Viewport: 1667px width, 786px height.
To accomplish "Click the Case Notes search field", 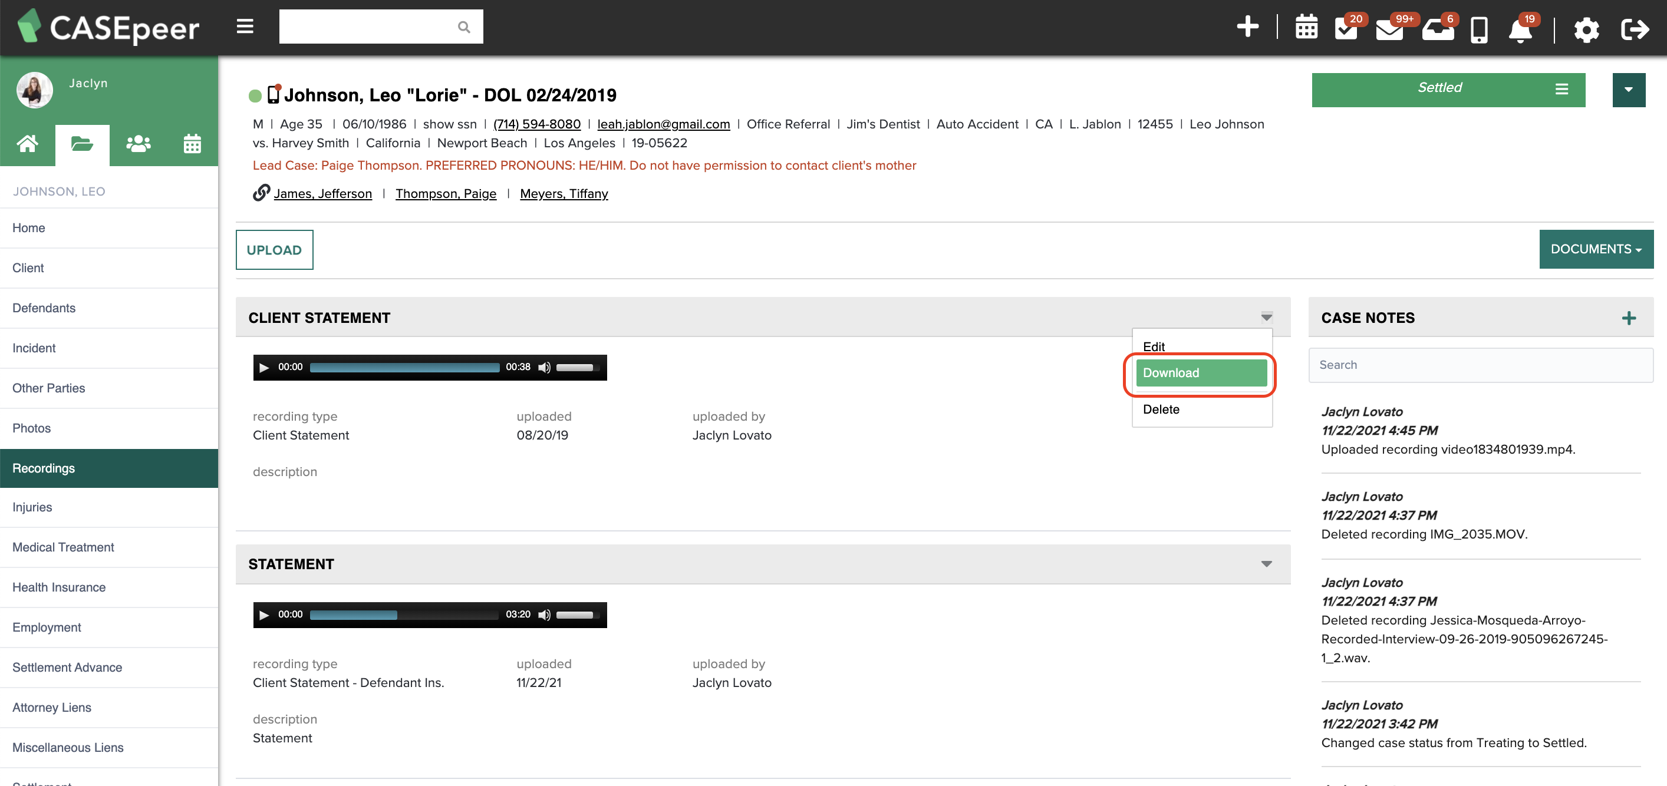I will (1480, 365).
